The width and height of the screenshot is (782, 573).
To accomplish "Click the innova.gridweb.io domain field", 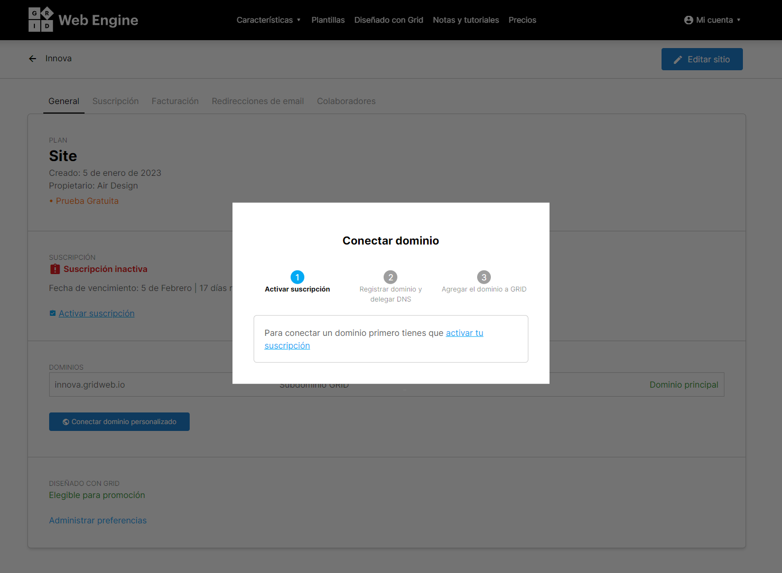I will 141,384.
